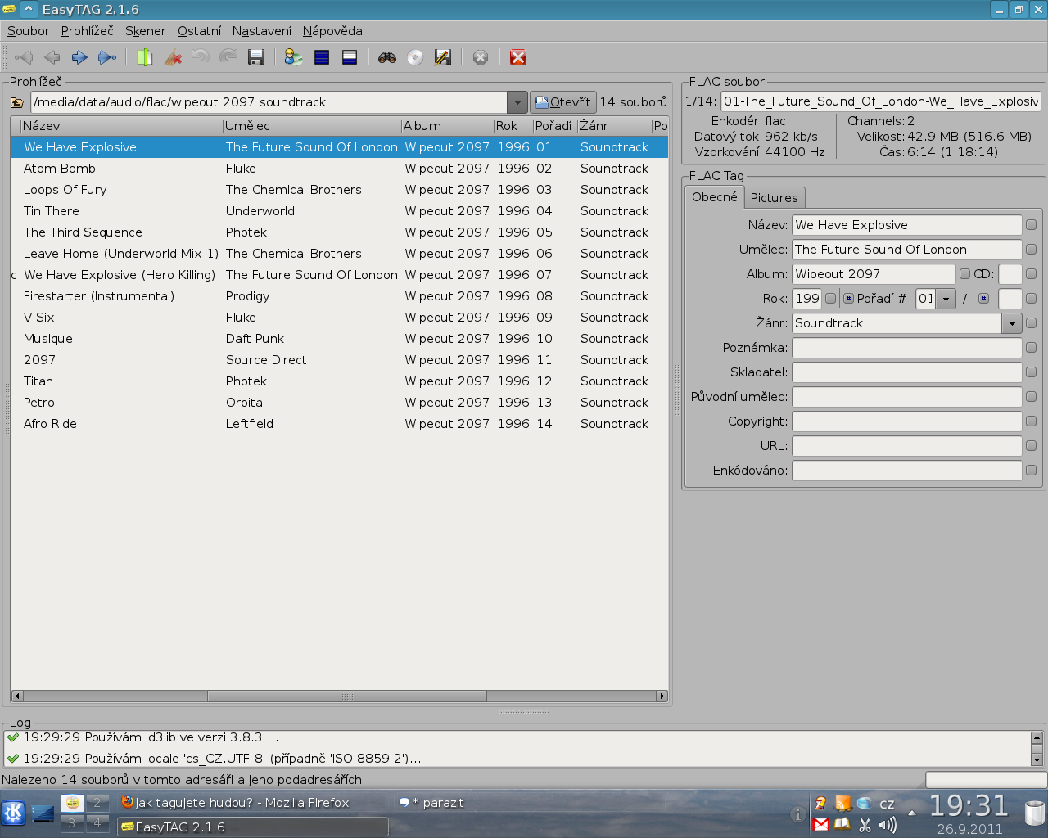This screenshot has width=1048, height=838.
Task: Open playlist writer pencil icon
Action: click(443, 57)
